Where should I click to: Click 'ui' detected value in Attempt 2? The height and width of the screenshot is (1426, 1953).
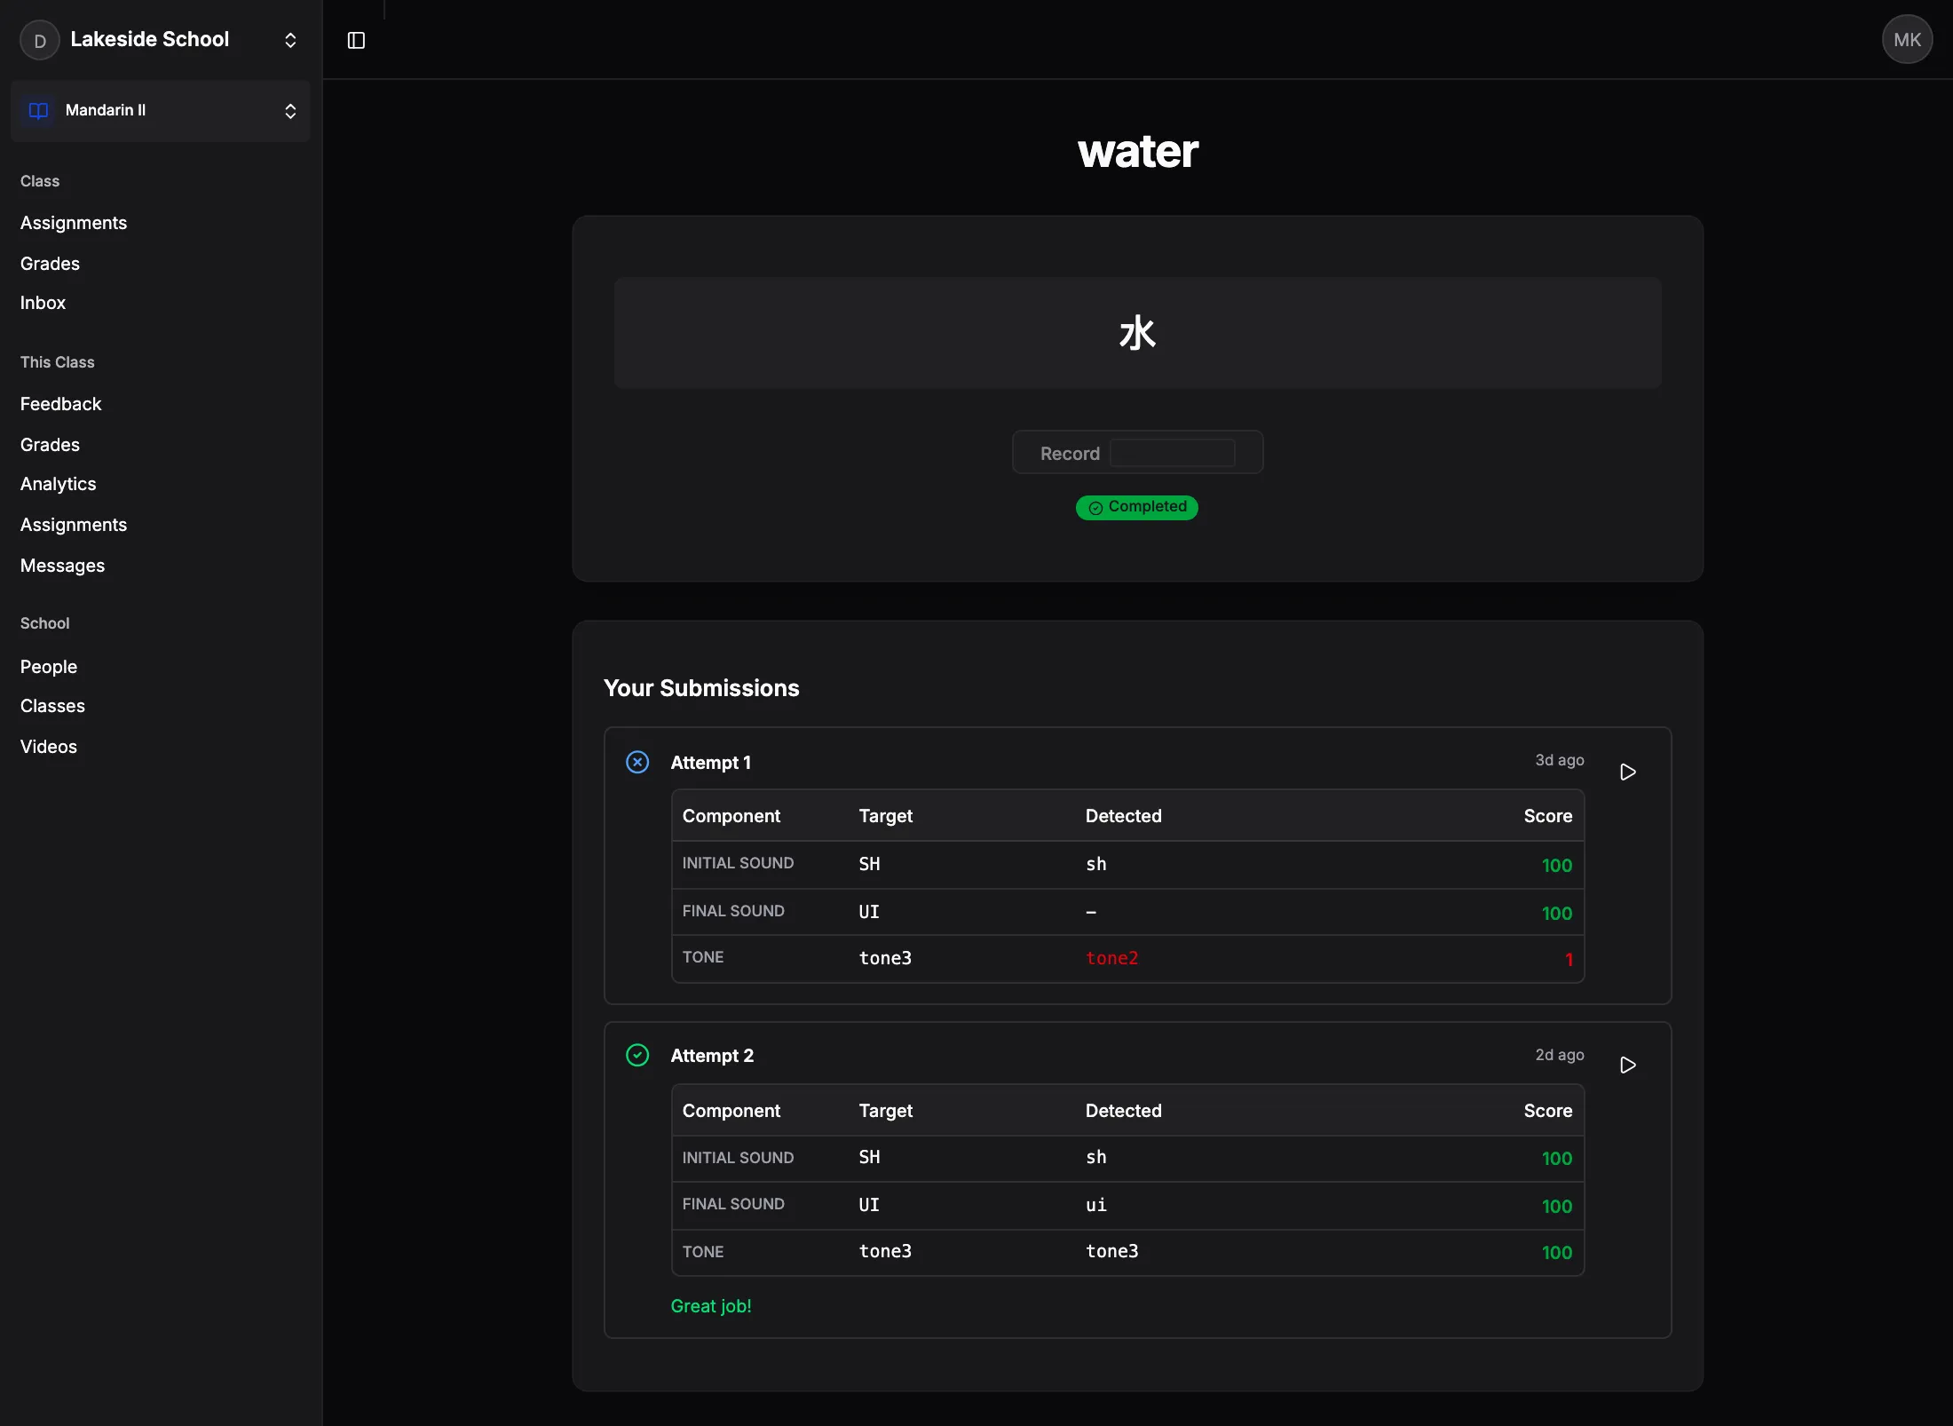1095,1205
